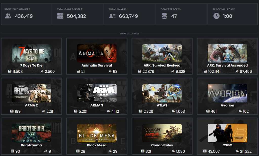
Task: Click the 7 Days To Die player-count icon
Action: pos(42,71)
